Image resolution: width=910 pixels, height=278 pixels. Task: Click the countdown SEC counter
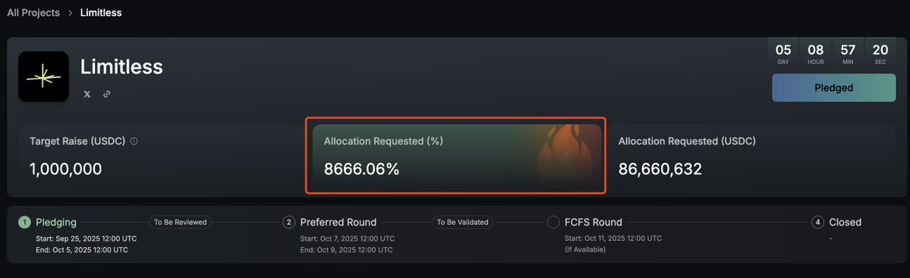click(x=880, y=54)
